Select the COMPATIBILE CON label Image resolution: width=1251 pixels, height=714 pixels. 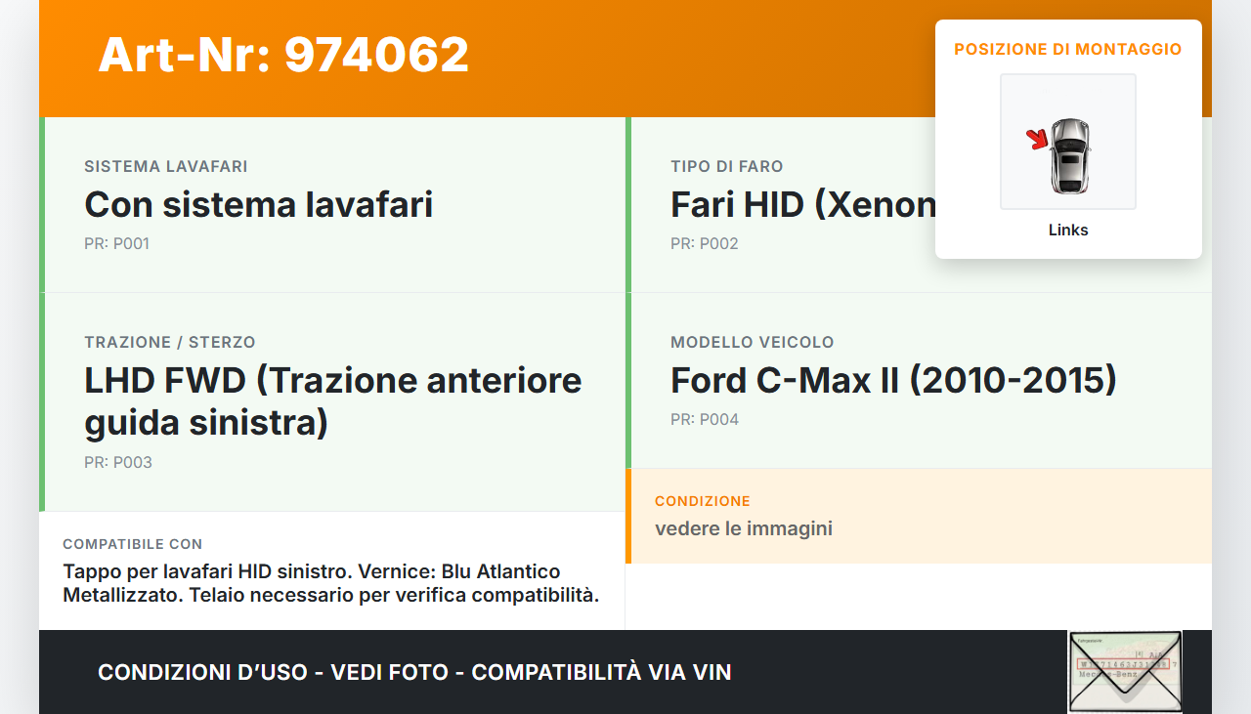pos(133,544)
